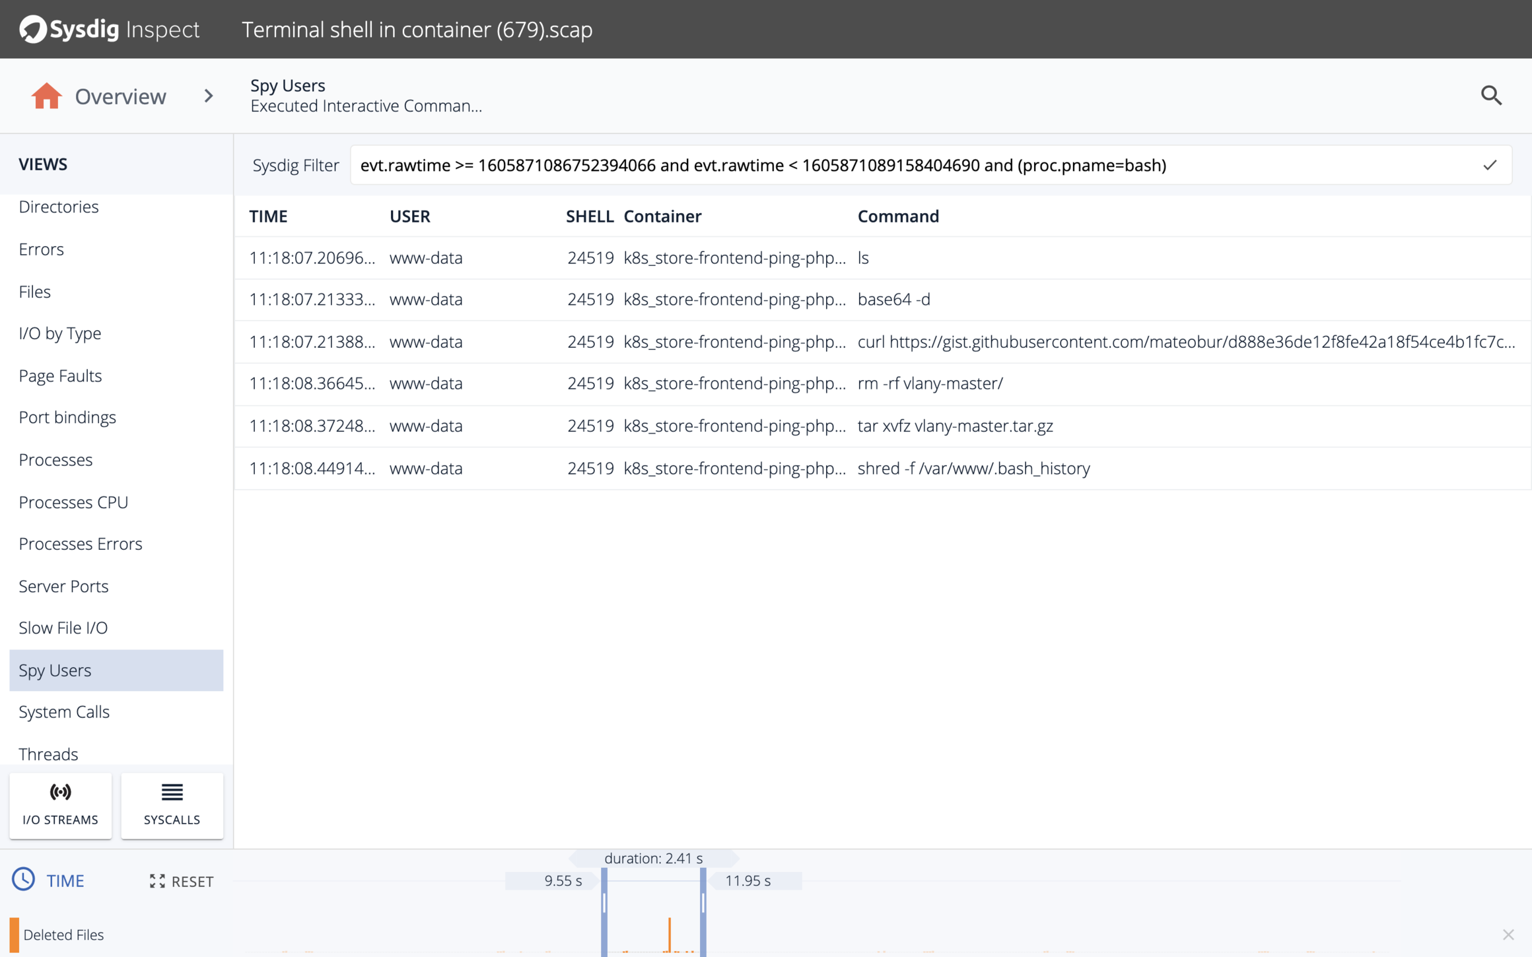Sort by the Command column header
Image resolution: width=1532 pixels, height=957 pixels.
tap(898, 216)
